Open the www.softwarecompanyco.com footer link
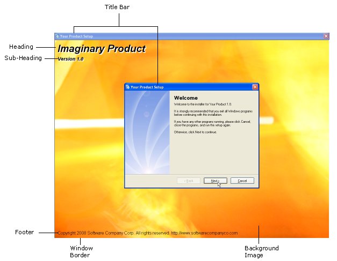Viewport: 337px width, 261px height. coord(204,233)
